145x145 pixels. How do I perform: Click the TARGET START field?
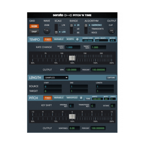coord(53,91)
